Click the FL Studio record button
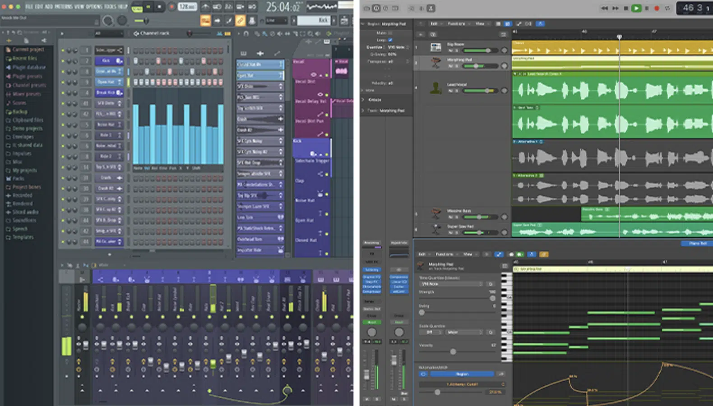 point(171,7)
